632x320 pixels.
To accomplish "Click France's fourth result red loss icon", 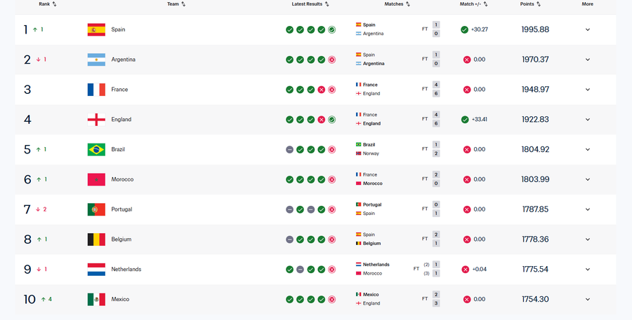I will [x=321, y=90].
